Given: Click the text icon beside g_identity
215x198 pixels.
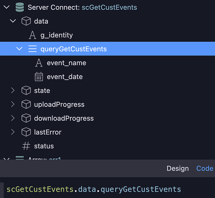Looking at the screenshot, I should (x=32, y=35).
